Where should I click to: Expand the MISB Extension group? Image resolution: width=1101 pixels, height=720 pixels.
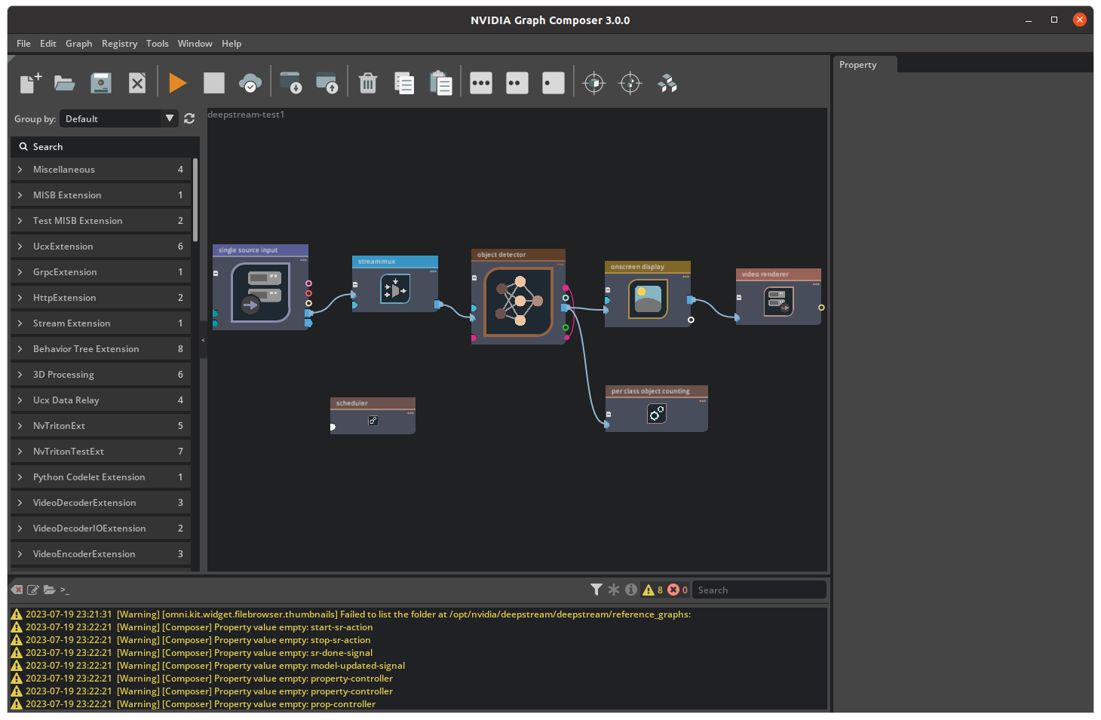click(101, 195)
